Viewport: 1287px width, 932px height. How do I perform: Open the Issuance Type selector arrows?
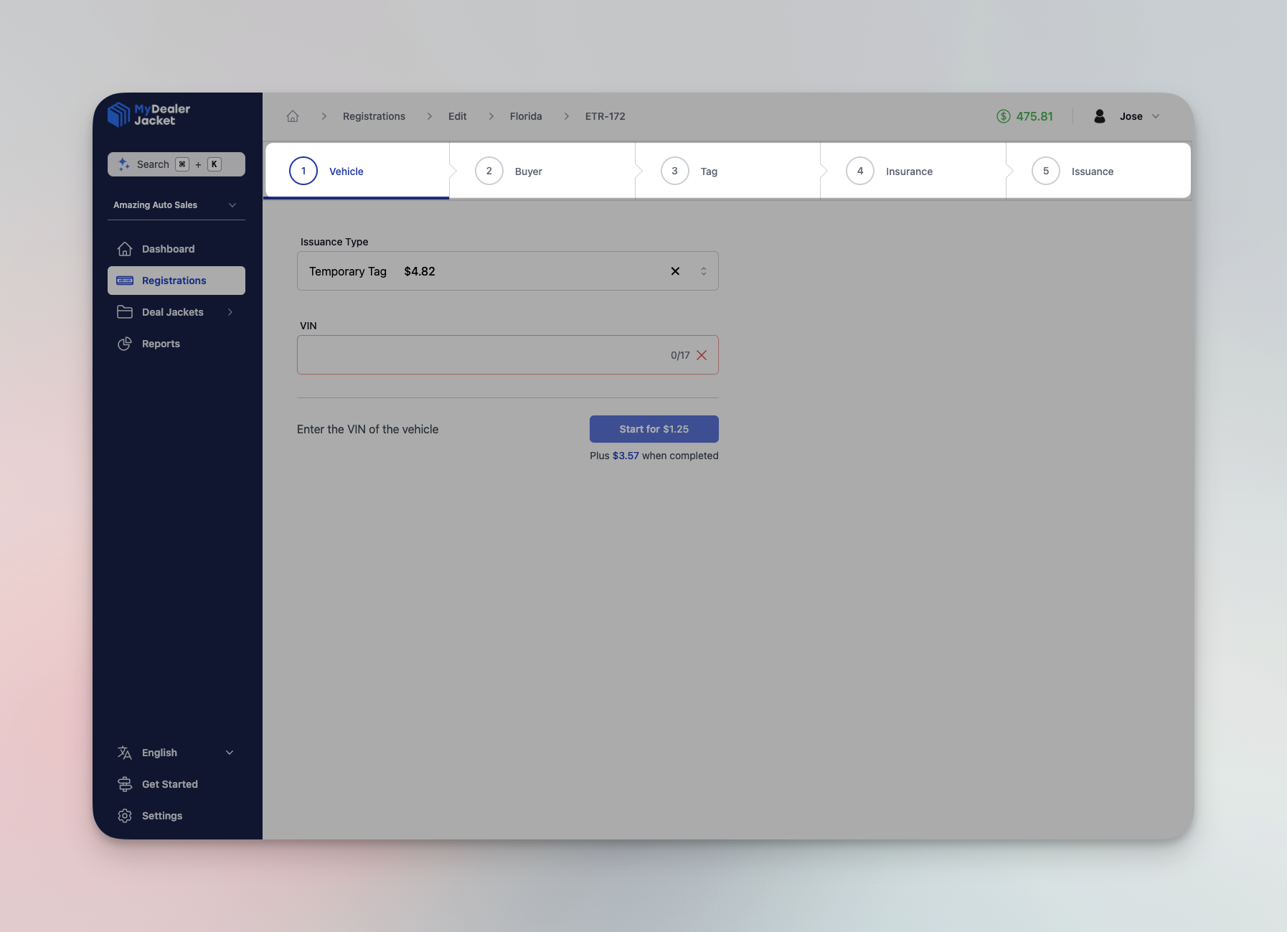[704, 271]
